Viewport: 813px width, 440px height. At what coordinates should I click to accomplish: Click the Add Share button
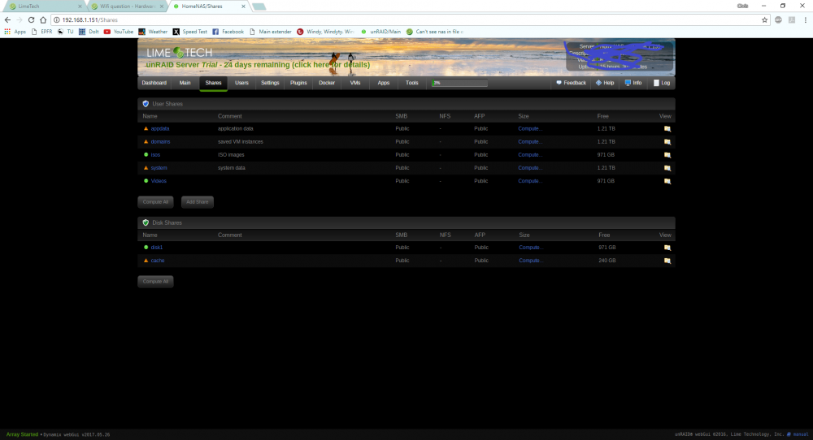click(x=198, y=202)
